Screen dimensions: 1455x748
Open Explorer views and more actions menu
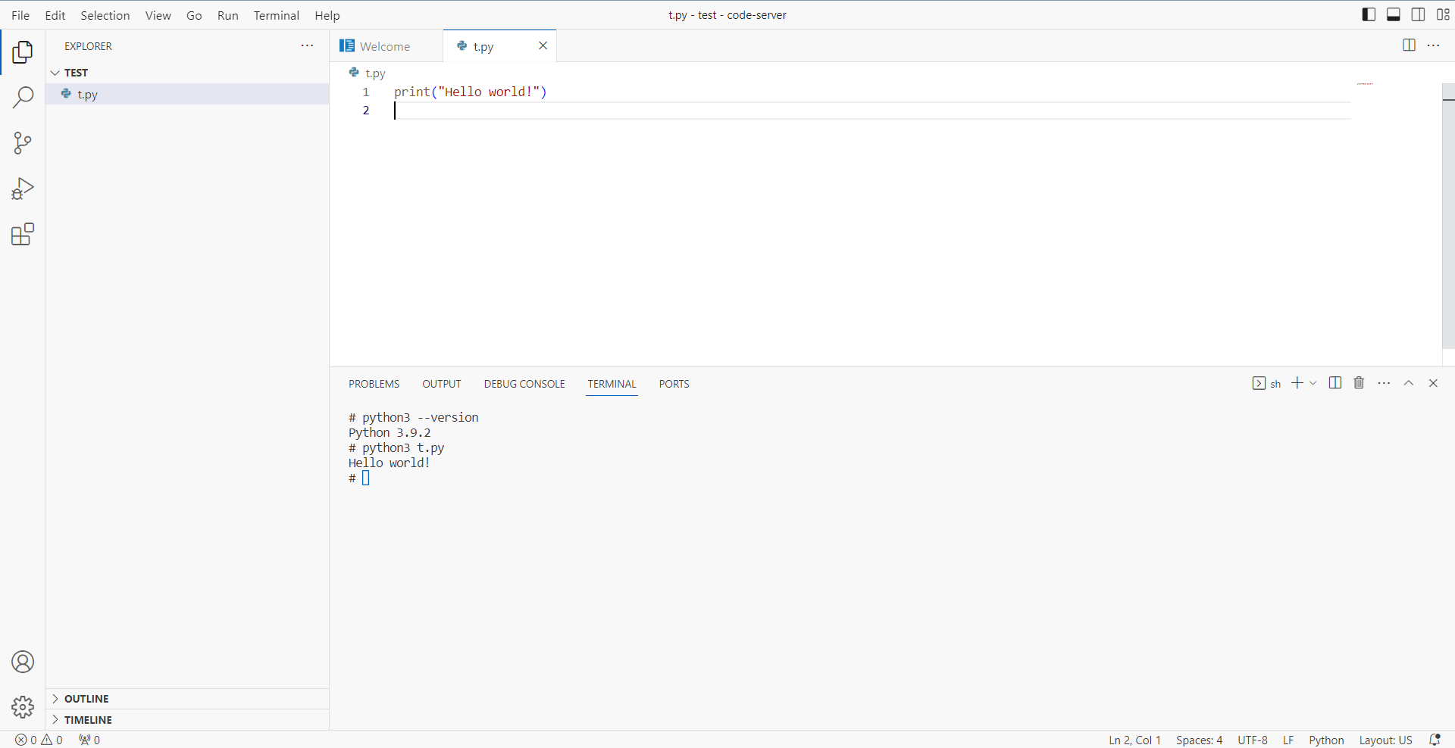307,46
